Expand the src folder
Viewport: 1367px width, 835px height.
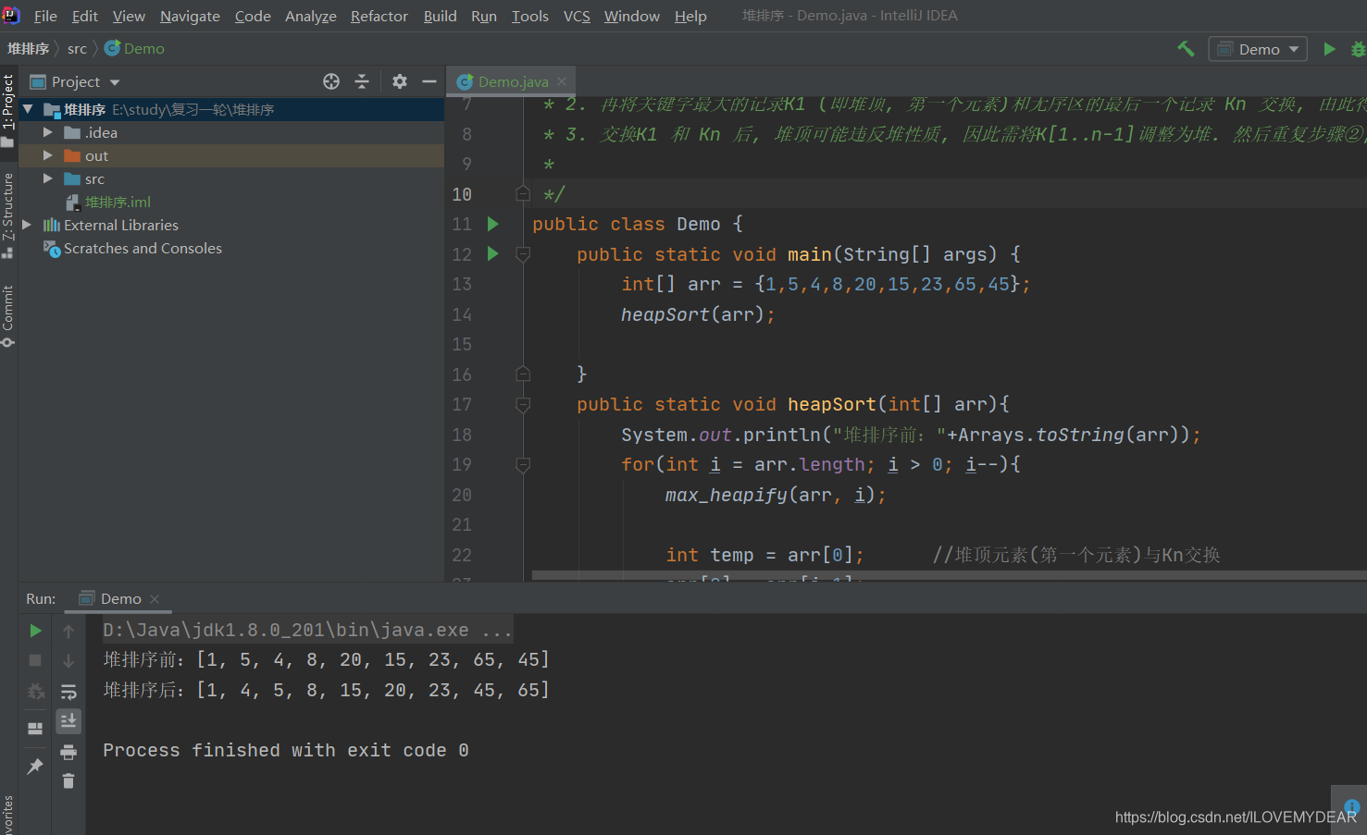[48, 178]
